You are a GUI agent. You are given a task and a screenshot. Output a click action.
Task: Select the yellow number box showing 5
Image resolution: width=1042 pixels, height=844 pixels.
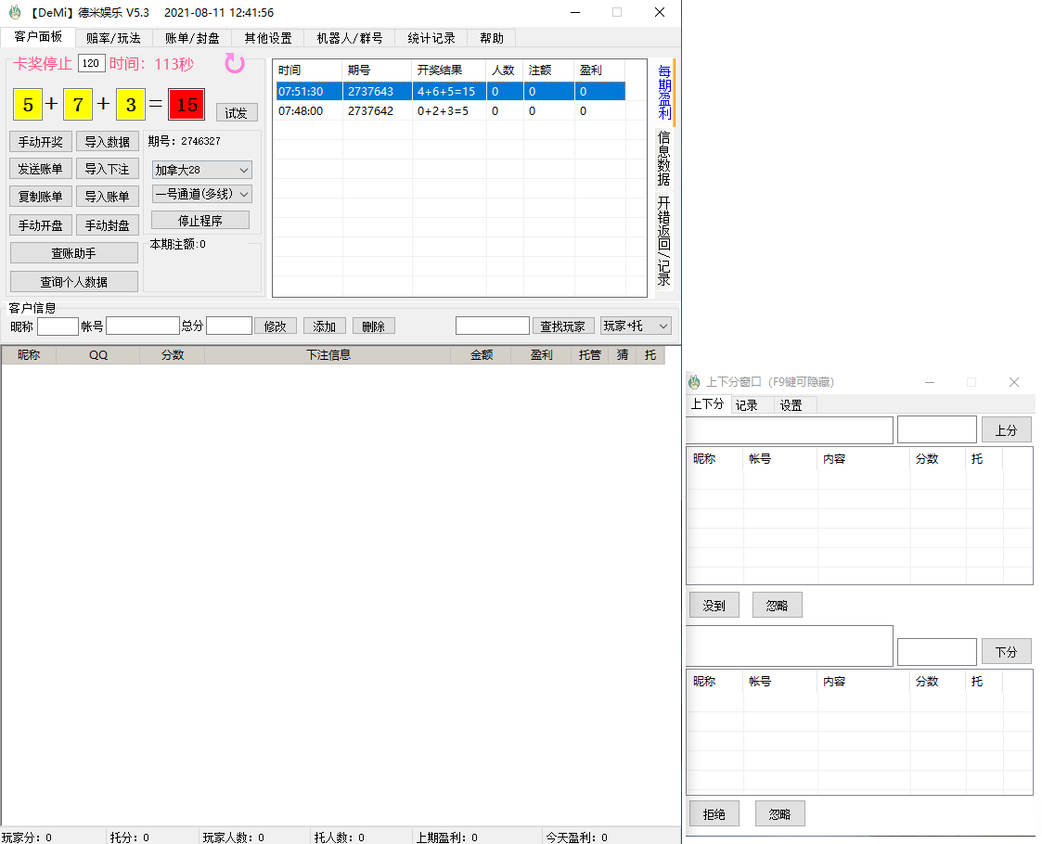click(x=27, y=105)
